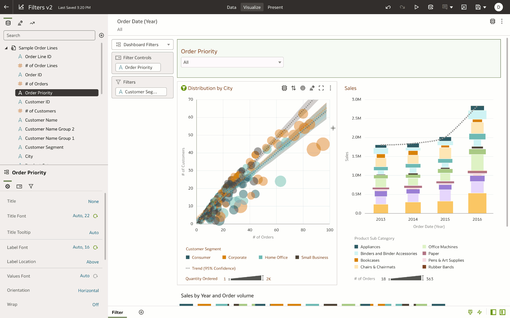Reset the Title Font setting
Image resolution: width=510 pixels, height=318 pixels.
click(96, 216)
